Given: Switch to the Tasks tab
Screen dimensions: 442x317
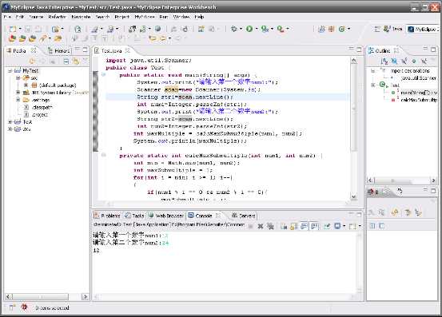Looking at the screenshot, I should (135, 216).
